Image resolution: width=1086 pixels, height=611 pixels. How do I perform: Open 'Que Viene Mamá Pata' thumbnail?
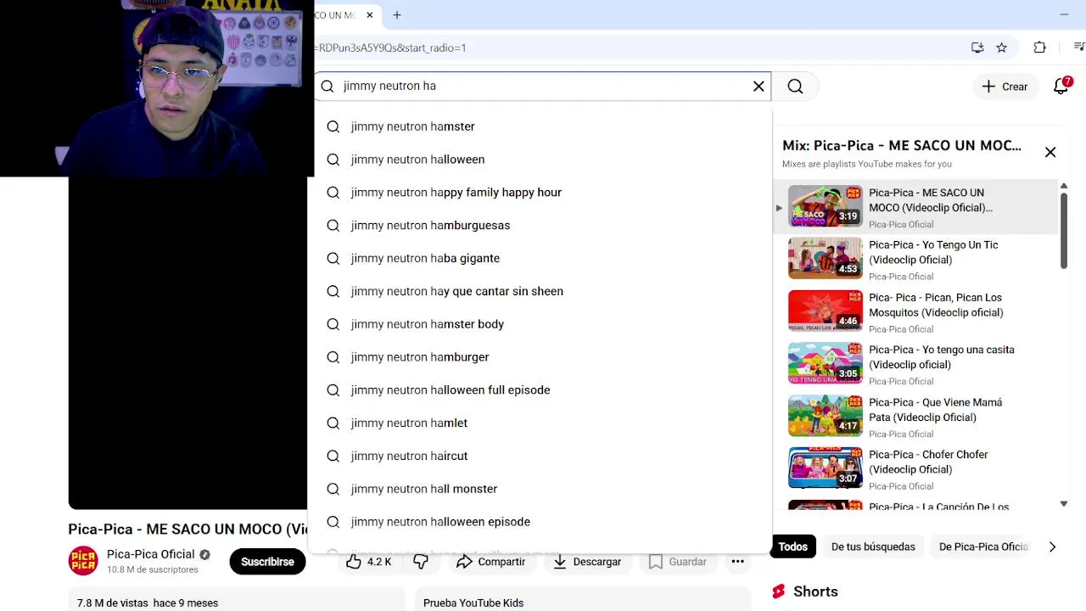[826, 415]
